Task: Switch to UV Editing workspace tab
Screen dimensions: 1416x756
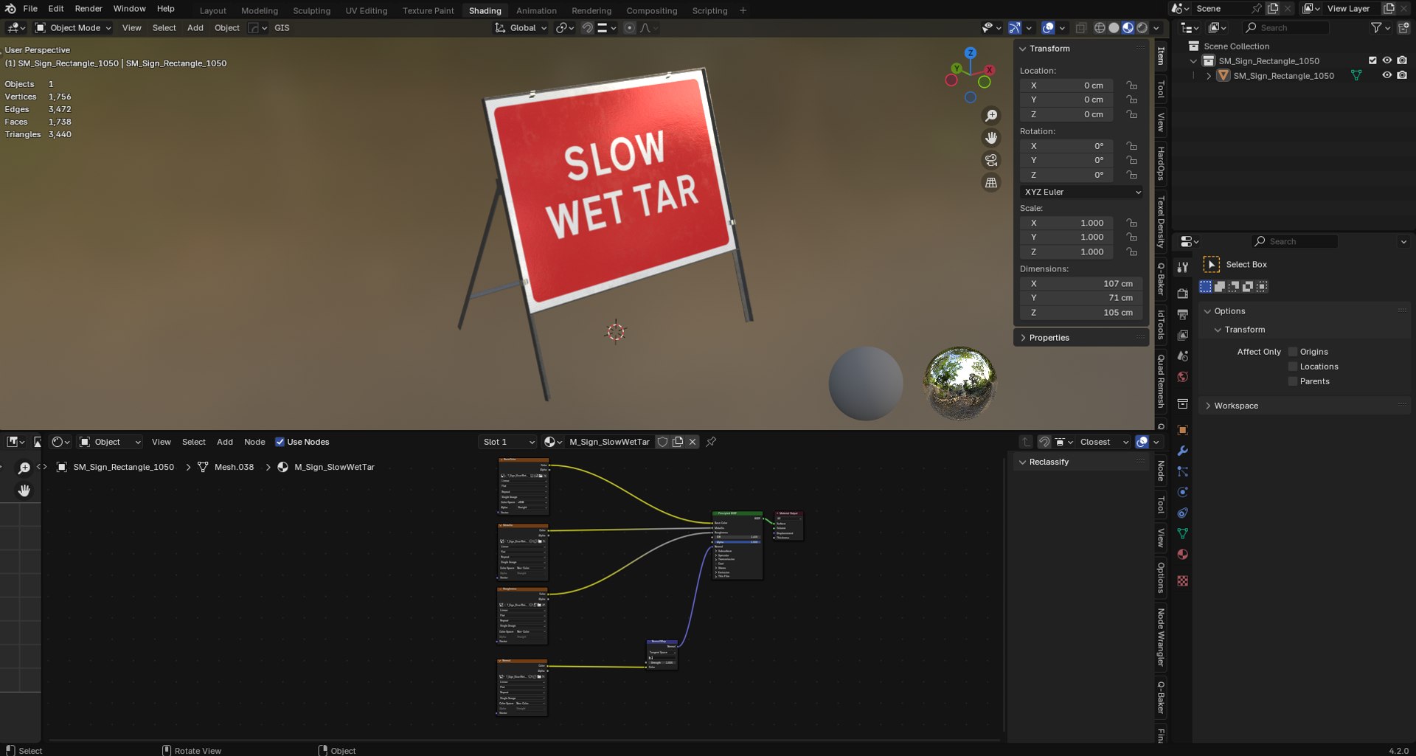Action: (367, 10)
